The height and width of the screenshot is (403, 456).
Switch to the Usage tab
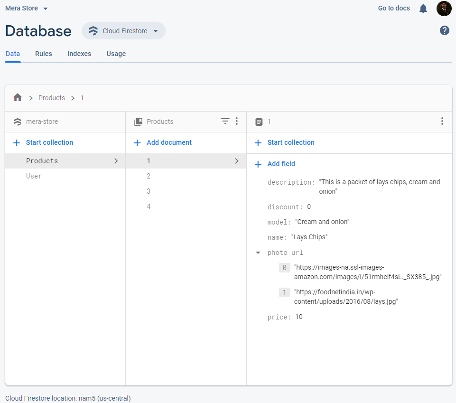point(116,54)
